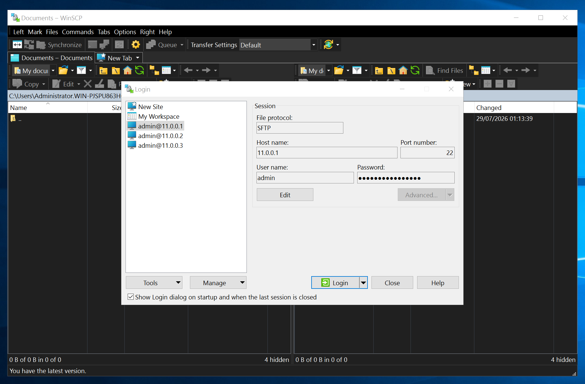Click the left panel Edit toolbar button
Screen dimensions: 585x384
click(63, 84)
